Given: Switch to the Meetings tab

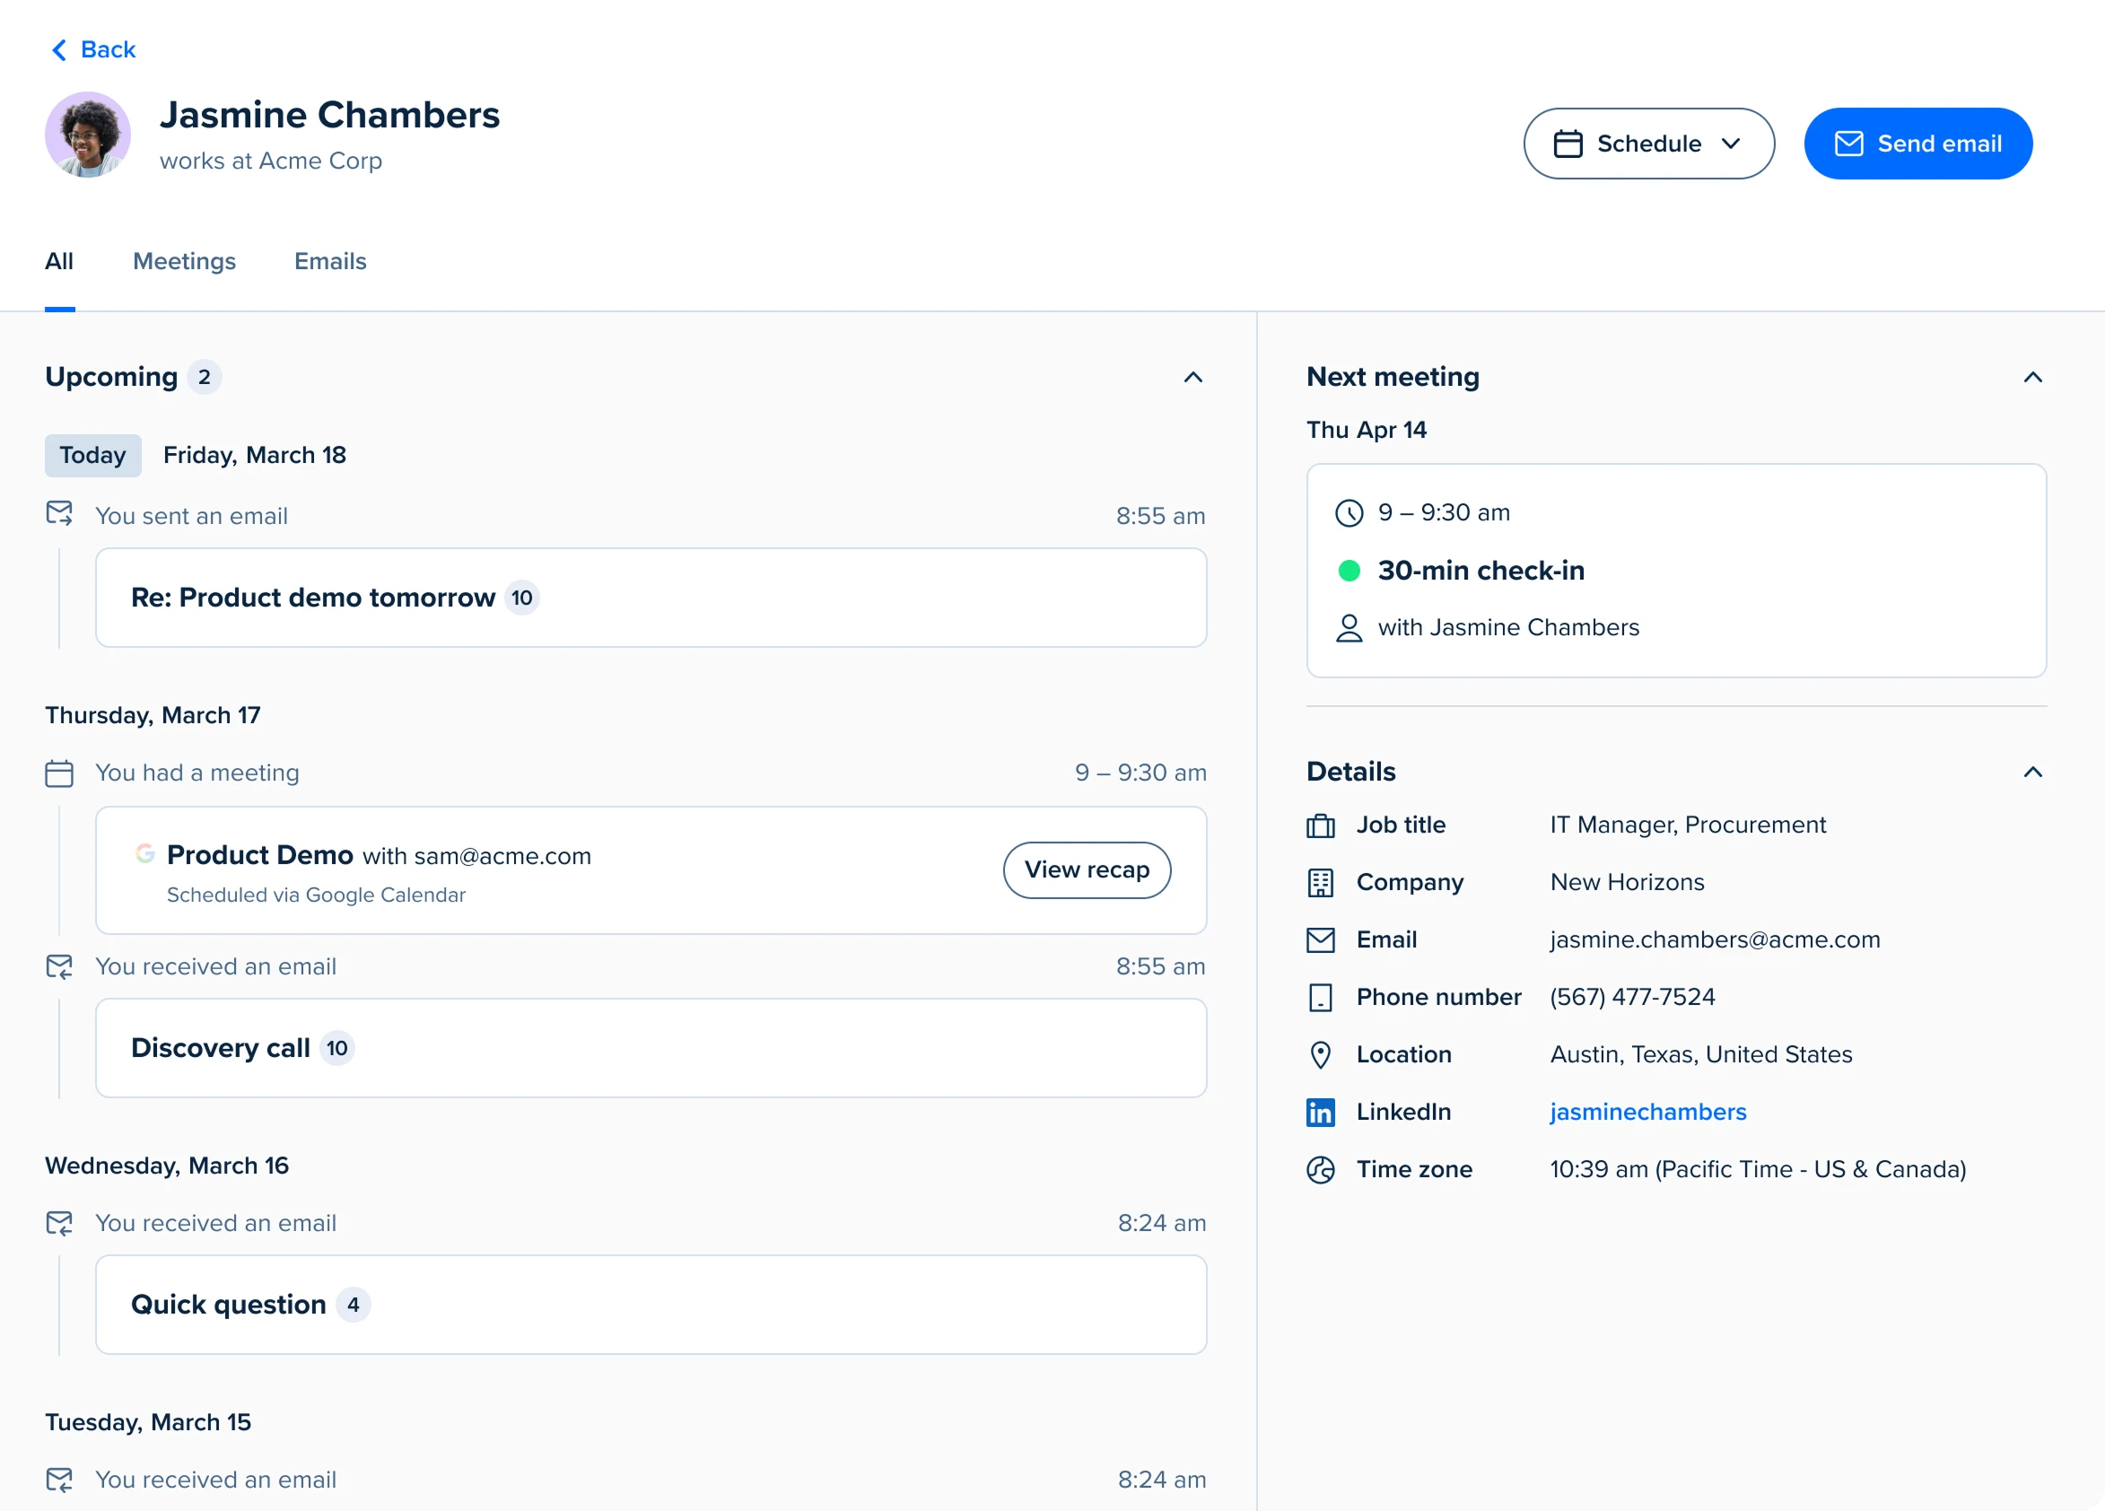Looking at the screenshot, I should click(x=184, y=261).
